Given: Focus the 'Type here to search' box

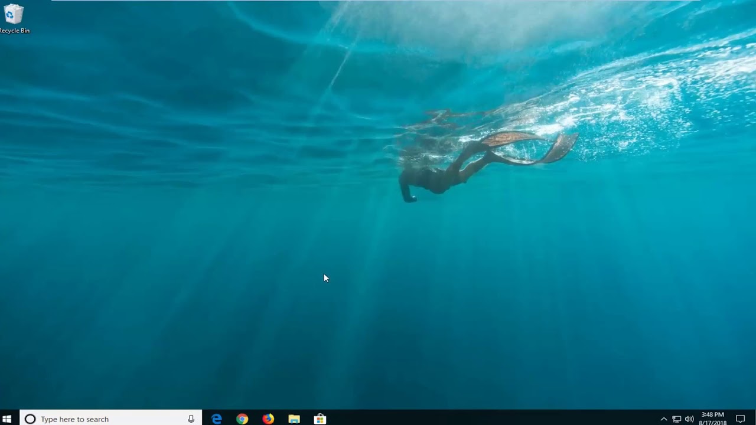Looking at the screenshot, I should [x=111, y=419].
